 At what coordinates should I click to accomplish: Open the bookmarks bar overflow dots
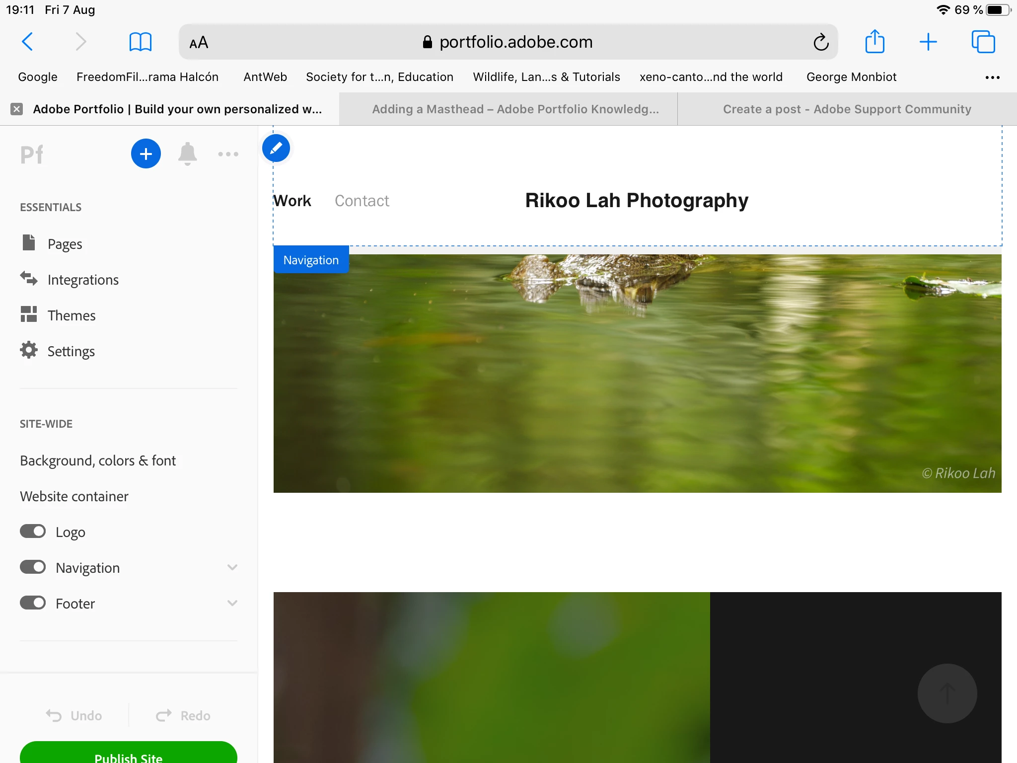[992, 77]
